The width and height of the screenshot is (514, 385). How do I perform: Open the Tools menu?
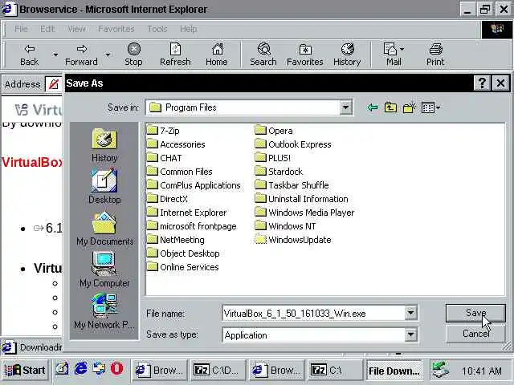[157, 29]
